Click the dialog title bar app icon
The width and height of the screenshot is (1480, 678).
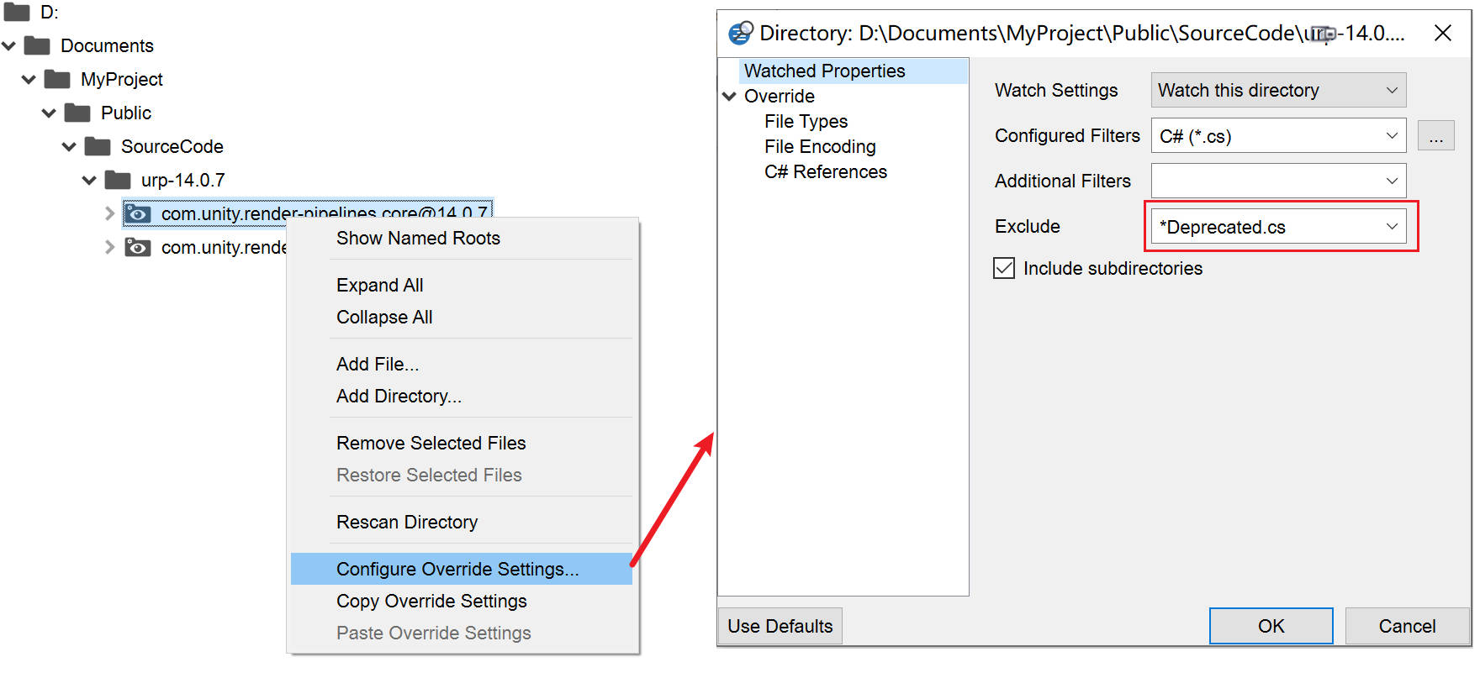point(741,33)
